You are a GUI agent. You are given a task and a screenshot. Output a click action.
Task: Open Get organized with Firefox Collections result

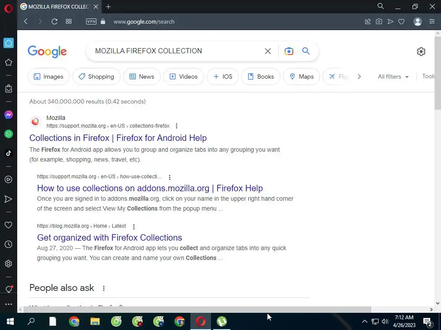(109, 237)
